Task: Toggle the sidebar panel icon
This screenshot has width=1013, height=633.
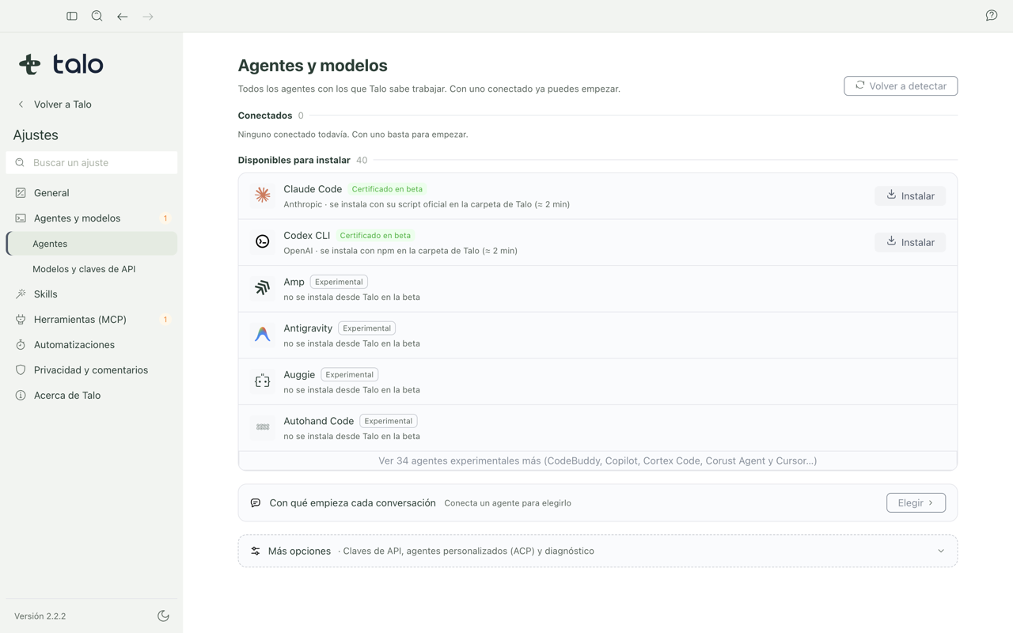Action: 72,16
